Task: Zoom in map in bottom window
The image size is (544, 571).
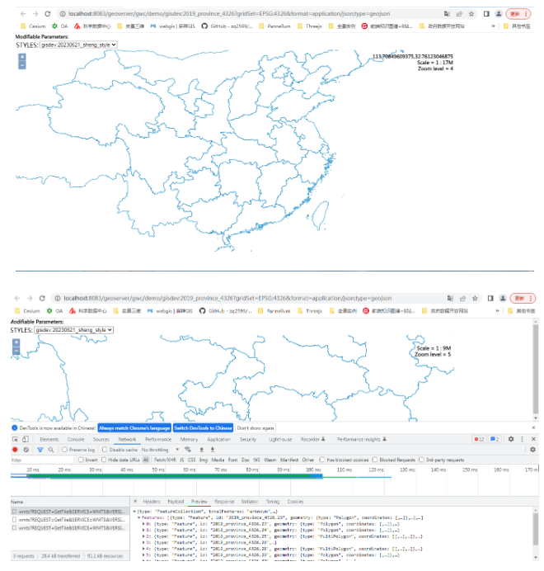Action: pos(16,342)
